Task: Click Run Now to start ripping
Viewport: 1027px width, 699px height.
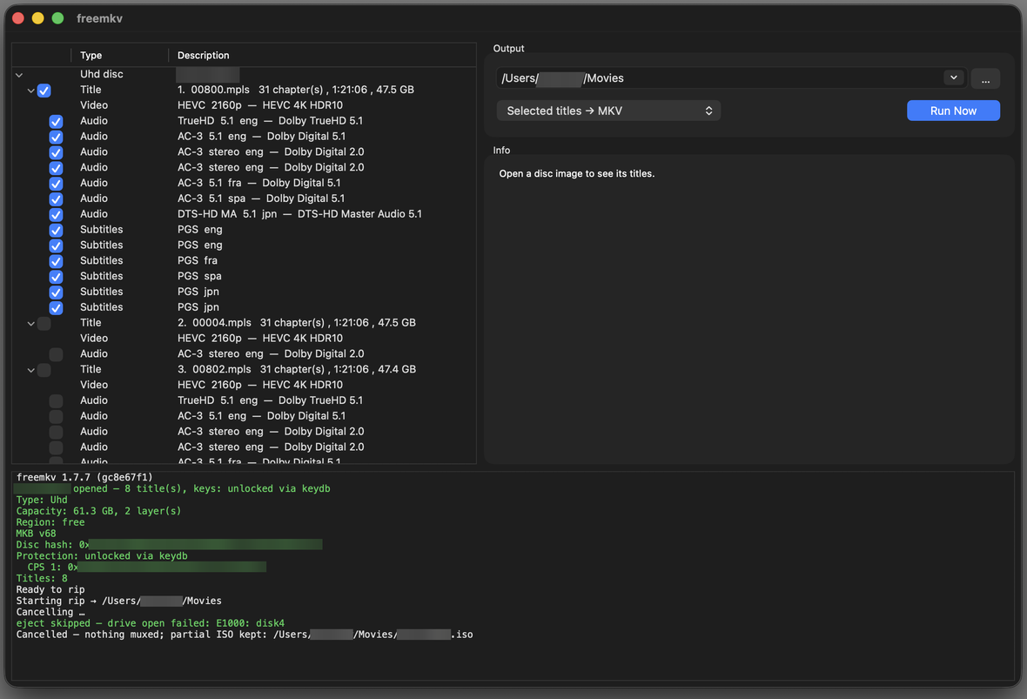Action: tap(953, 111)
